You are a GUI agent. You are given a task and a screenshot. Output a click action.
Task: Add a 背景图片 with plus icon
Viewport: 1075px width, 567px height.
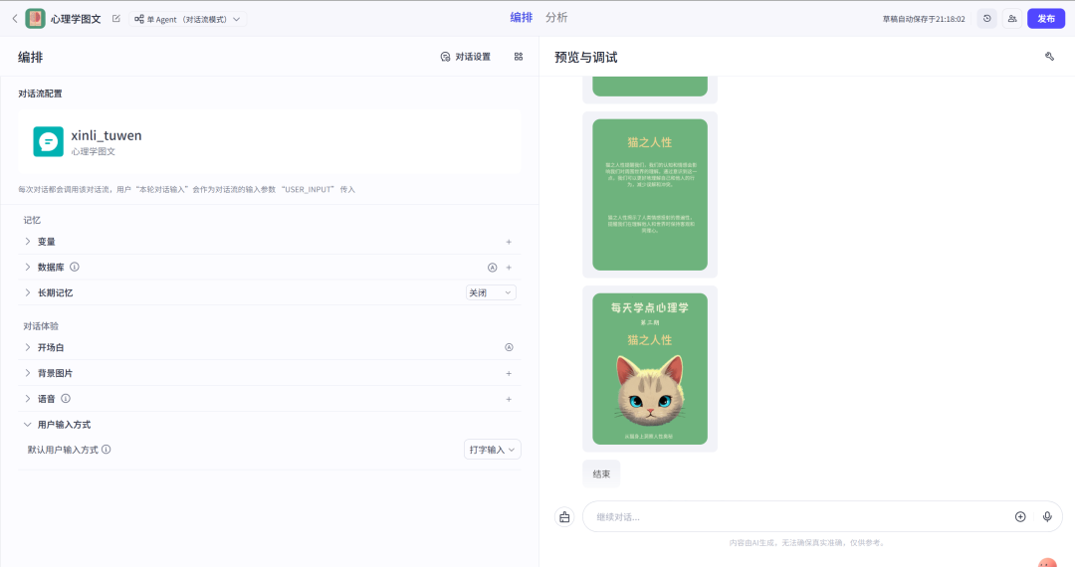click(x=509, y=373)
